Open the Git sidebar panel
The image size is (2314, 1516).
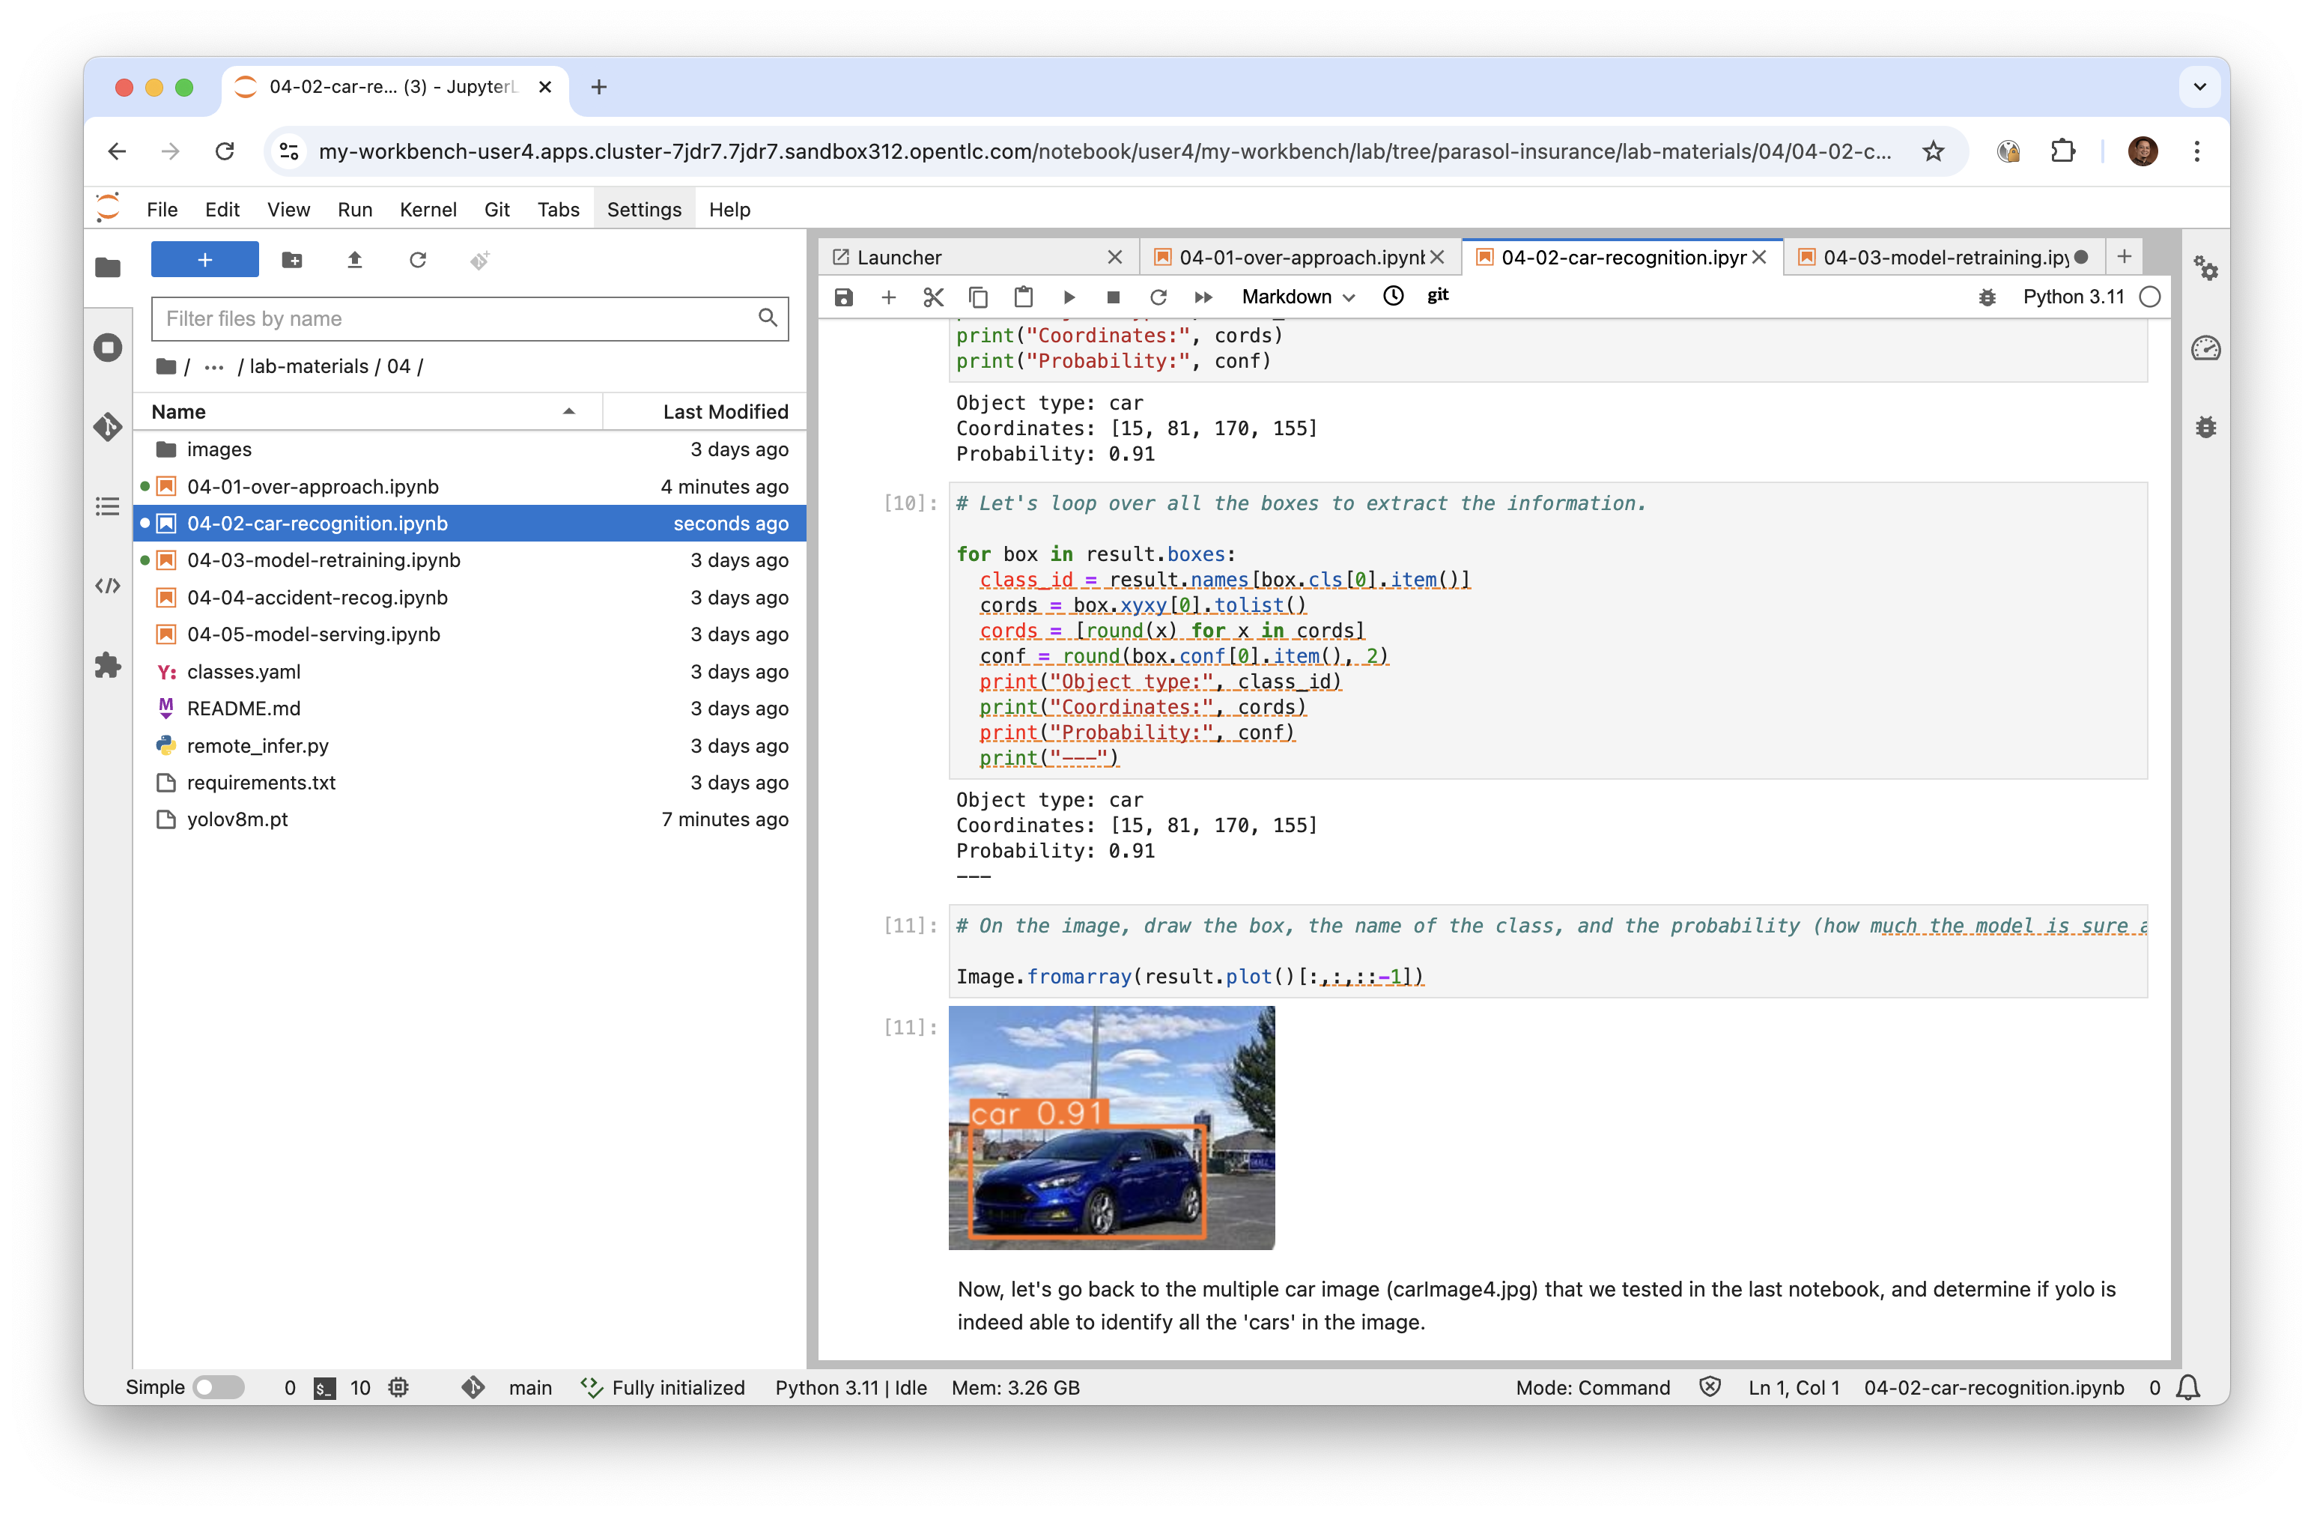(108, 427)
